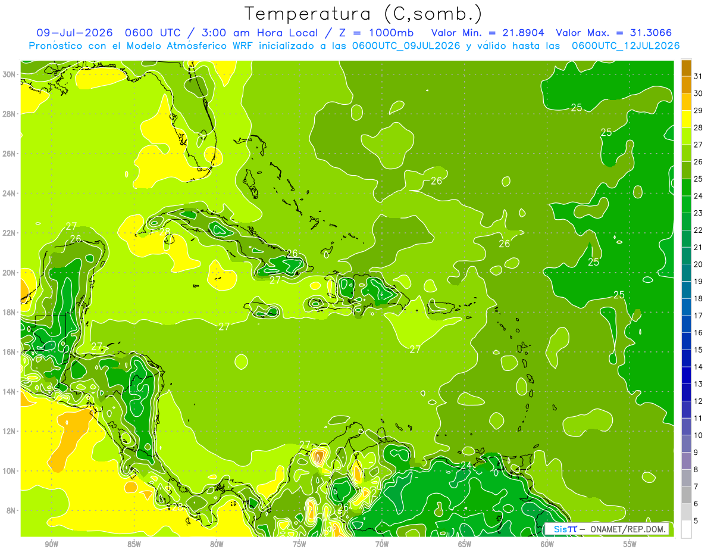Click the contour label "24" over northern Venezuela
This screenshot has width=714, height=552.
point(466,465)
